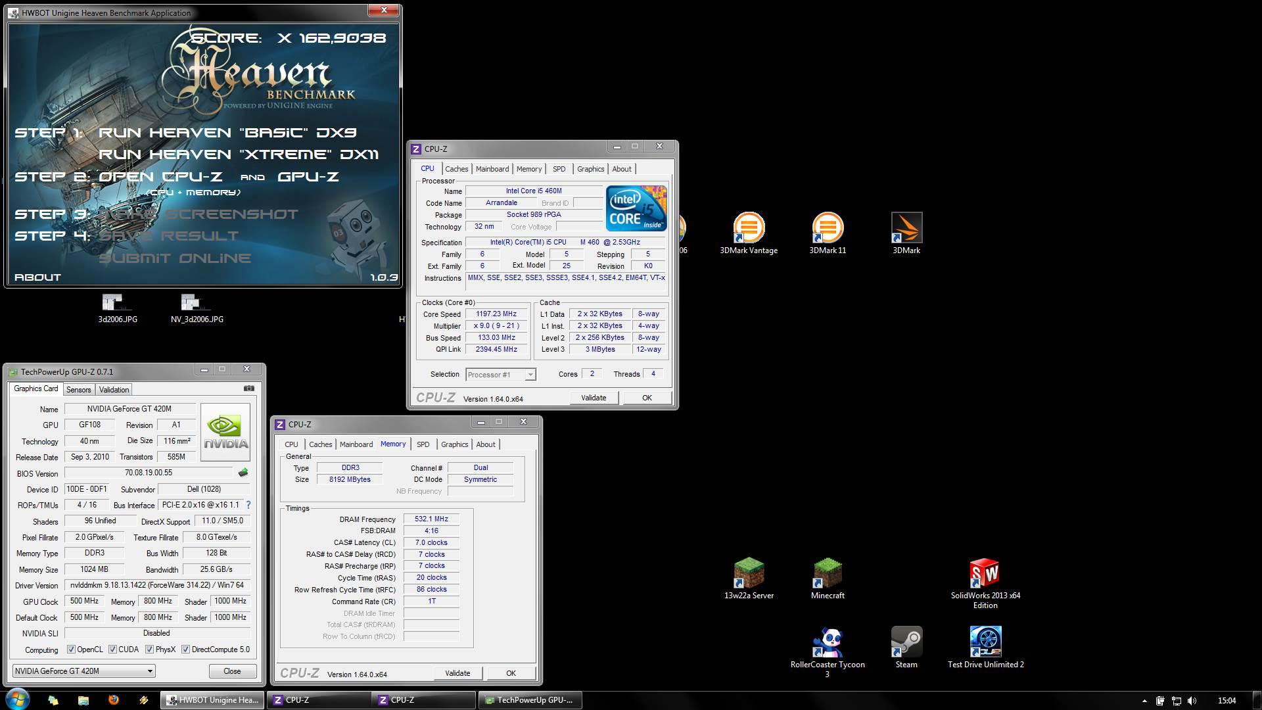Click GPU-Z link in Heaven step 2
Viewport: 1262px width, 710px height.
tap(308, 176)
